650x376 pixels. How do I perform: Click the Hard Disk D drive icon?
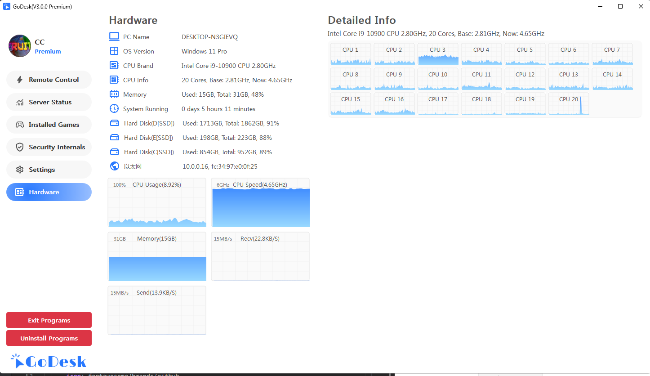pyautogui.click(x=115, y=123)
